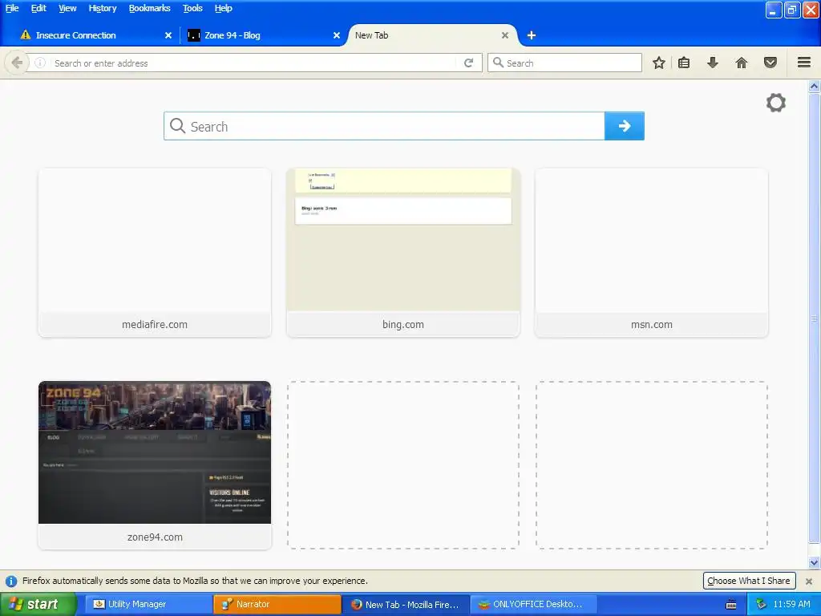This screenshot has height=616, width=821.
Task: Open the msn.com tile
Action: [651, 253]
